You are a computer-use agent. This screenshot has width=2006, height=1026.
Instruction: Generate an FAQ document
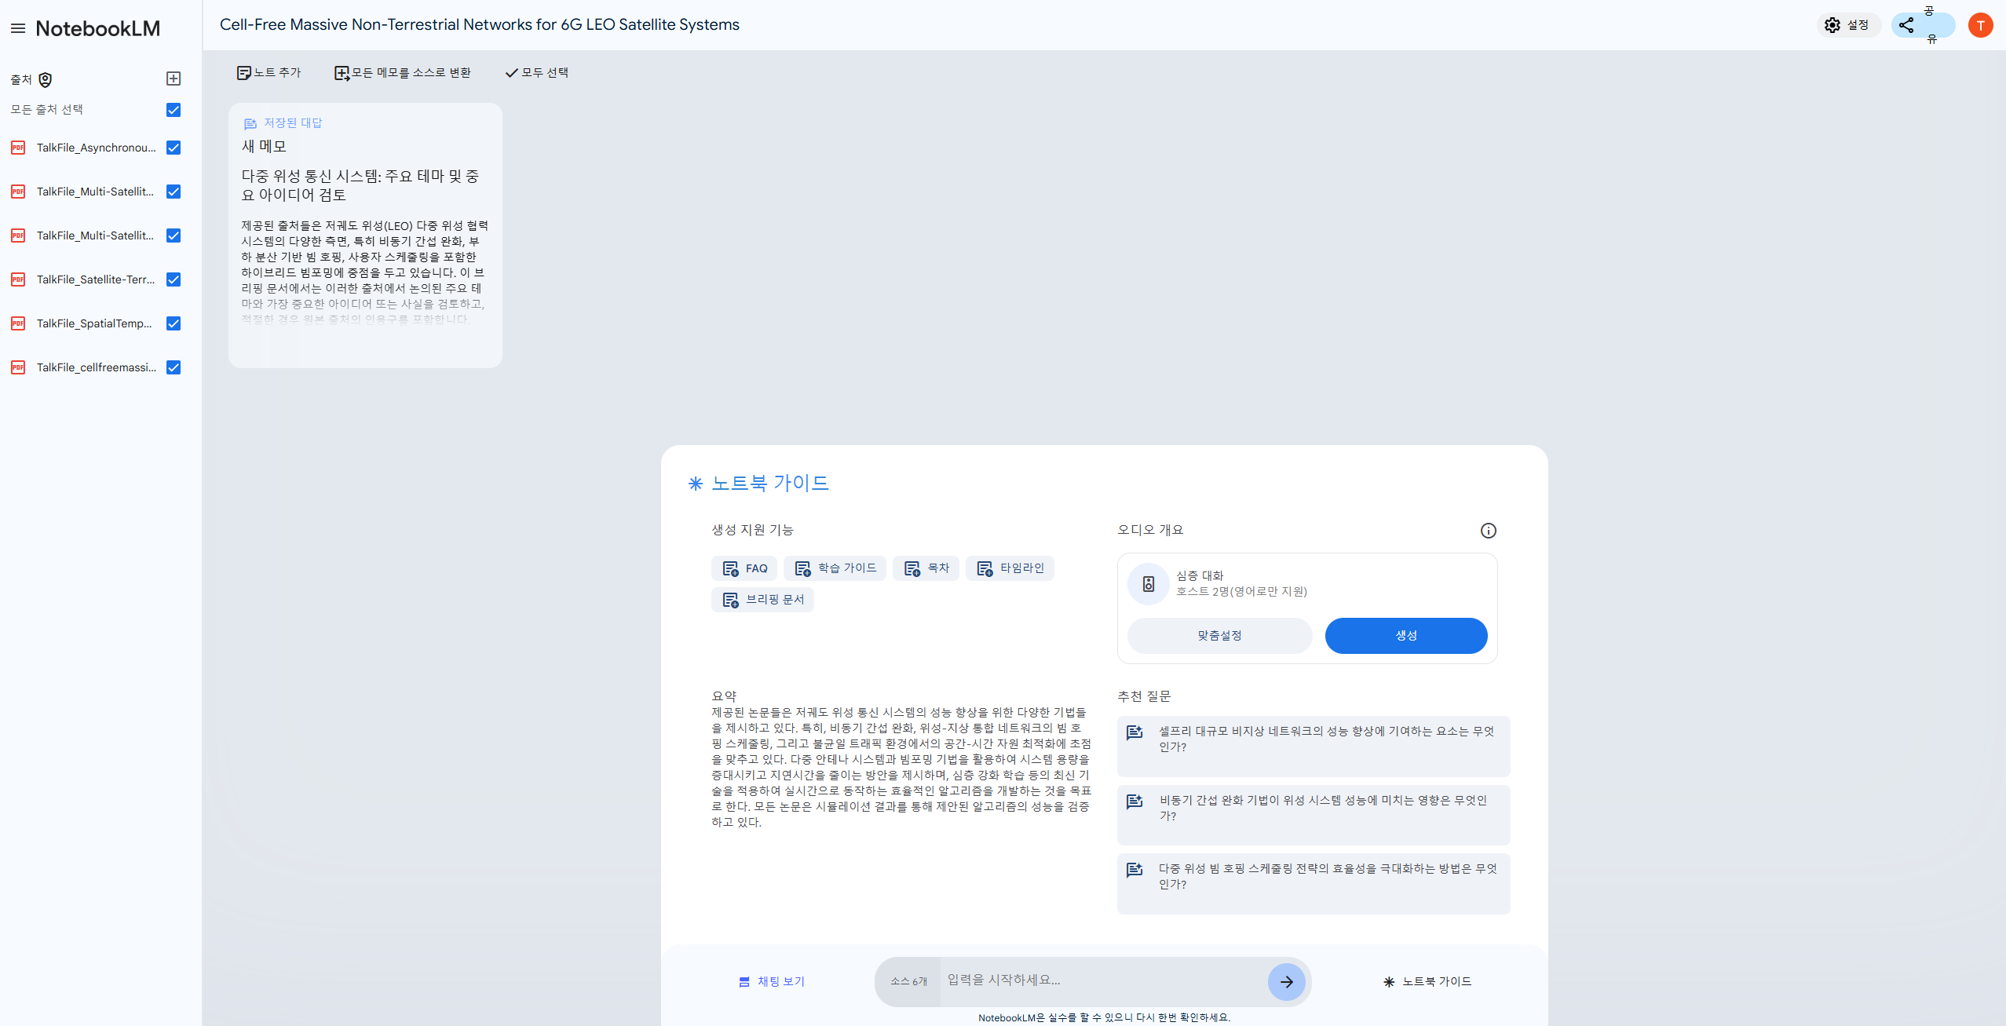744,568
